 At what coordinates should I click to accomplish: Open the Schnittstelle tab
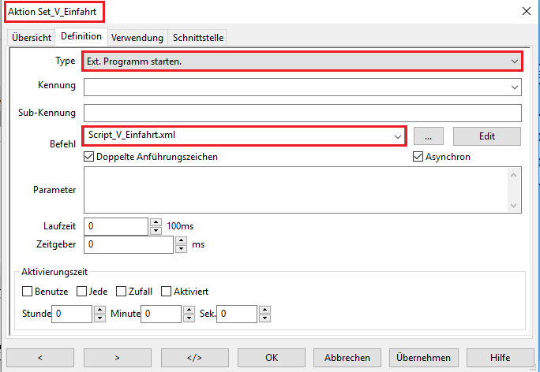[x=197, y=37]
